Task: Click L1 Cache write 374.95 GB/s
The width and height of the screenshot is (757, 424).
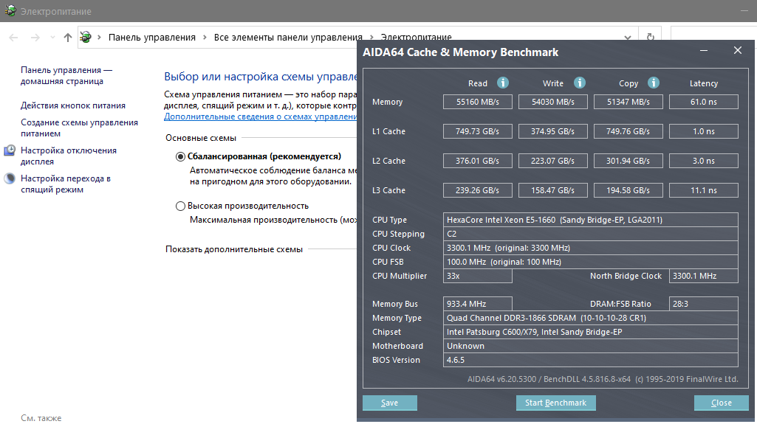Action: click(552, 131)
